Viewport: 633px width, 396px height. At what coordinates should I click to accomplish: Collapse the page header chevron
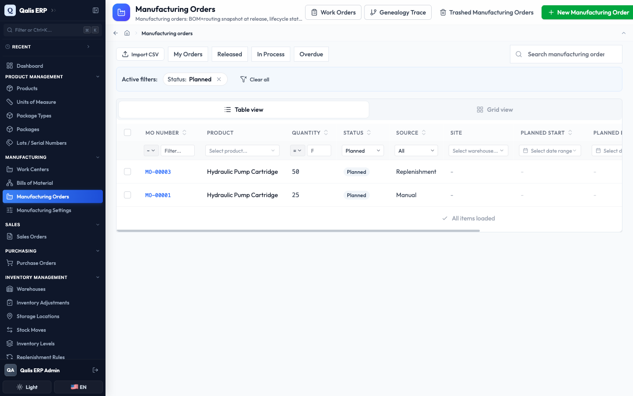pos(623,33)
